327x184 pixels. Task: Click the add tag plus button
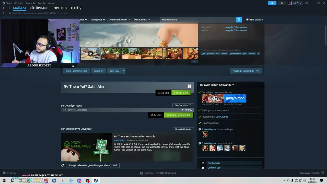coord(258,53)
